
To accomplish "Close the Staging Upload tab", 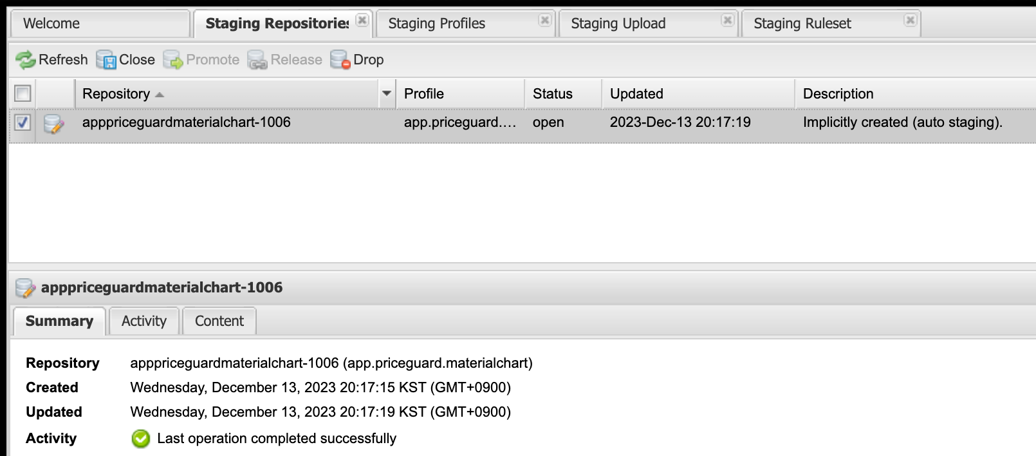I will coord(727,20).
